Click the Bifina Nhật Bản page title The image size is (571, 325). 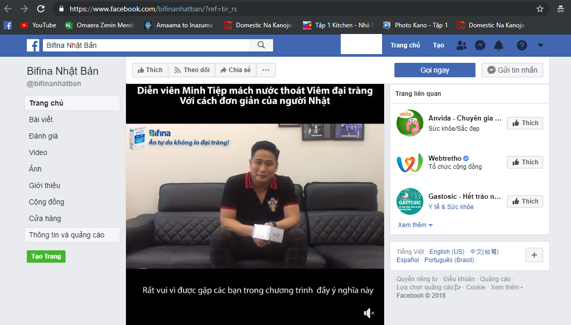pyautogui.click(x=62, y=71)
